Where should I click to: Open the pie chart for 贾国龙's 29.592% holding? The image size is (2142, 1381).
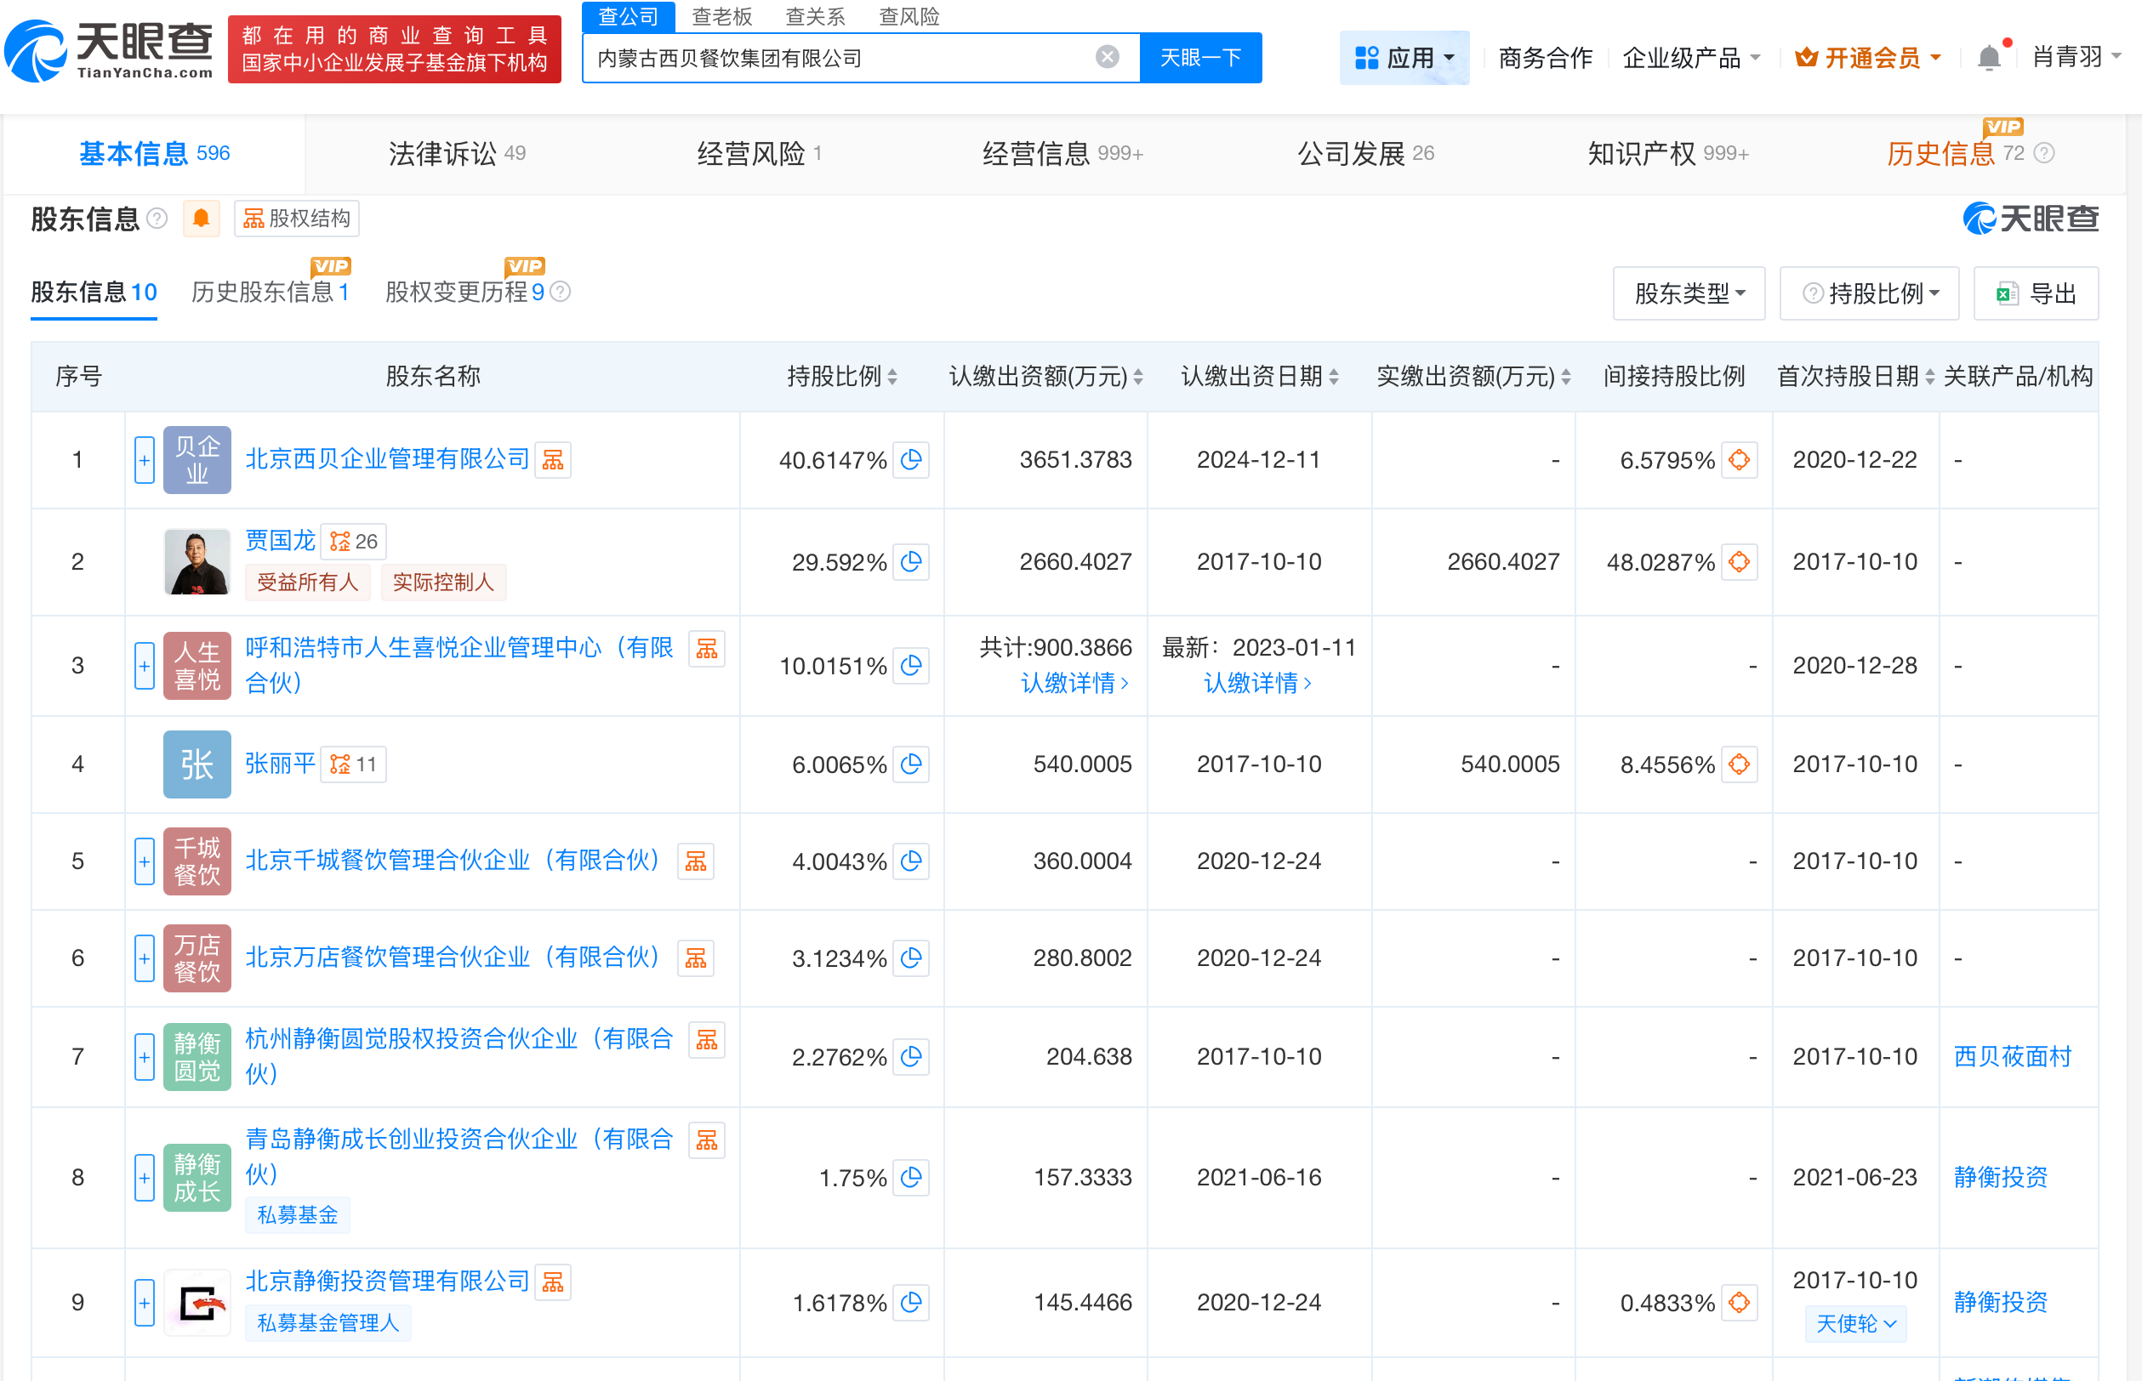pos(911,562)
